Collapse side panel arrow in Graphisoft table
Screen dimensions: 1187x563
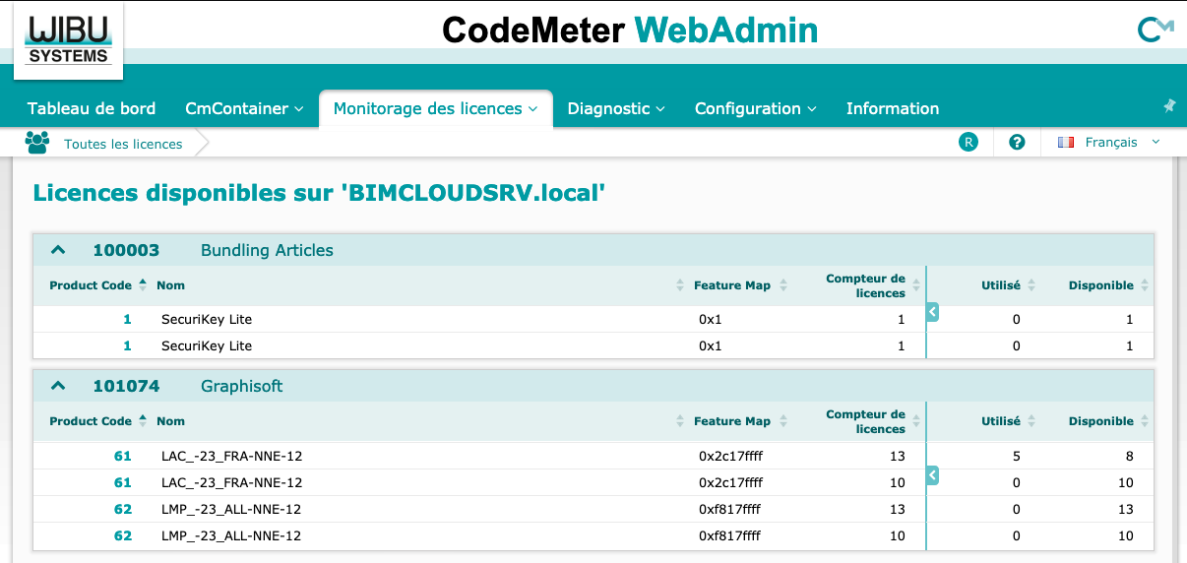click(x=932, y=475)
